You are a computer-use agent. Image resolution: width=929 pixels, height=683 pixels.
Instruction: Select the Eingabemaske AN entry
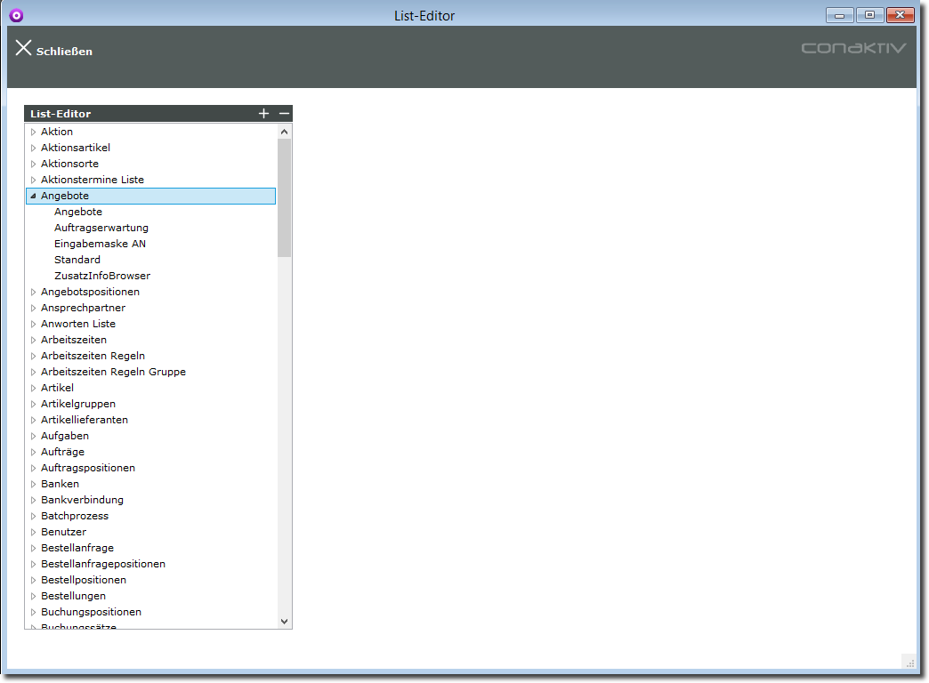(100, 244)
